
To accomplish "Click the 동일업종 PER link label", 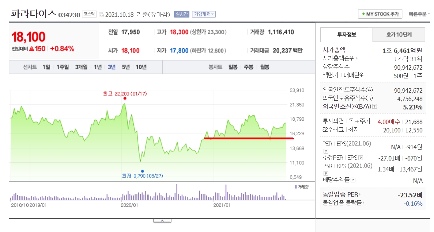I will [x=340, y=194].
